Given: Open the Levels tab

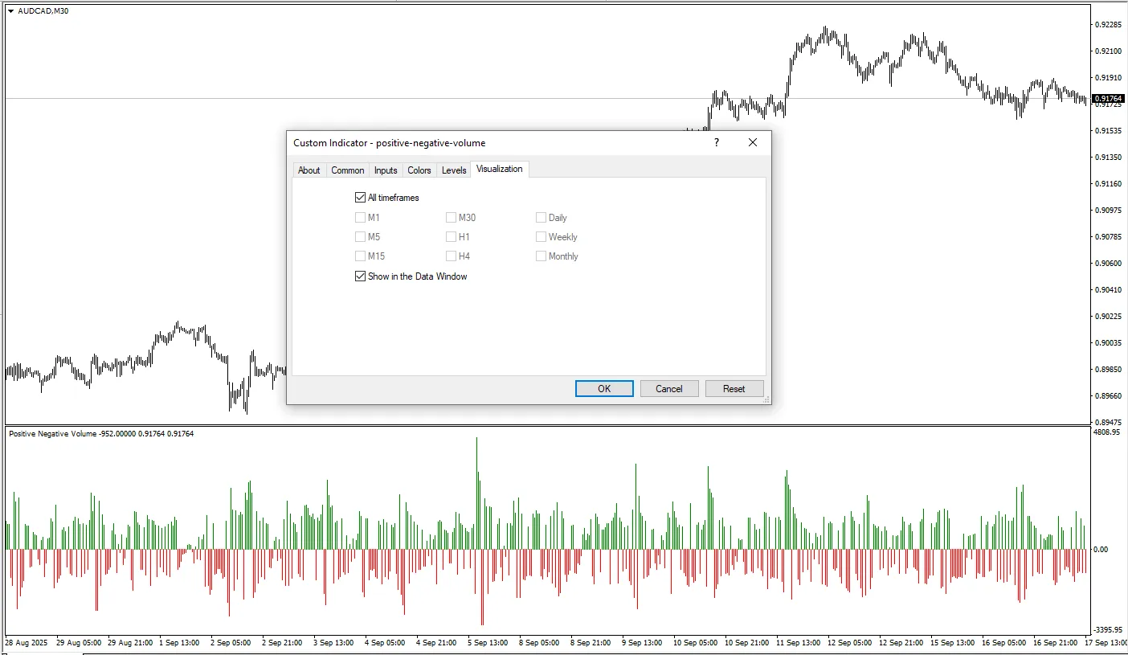Looking at the screenshot, I should tap(454, 170).
